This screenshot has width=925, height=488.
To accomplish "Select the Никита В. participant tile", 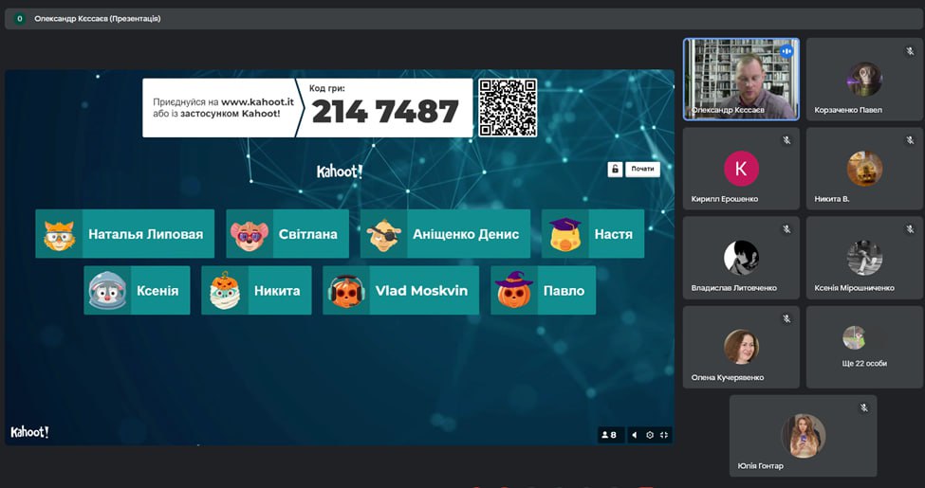I will pos(865,169).
